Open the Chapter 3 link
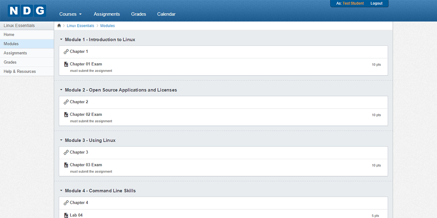 79,152
